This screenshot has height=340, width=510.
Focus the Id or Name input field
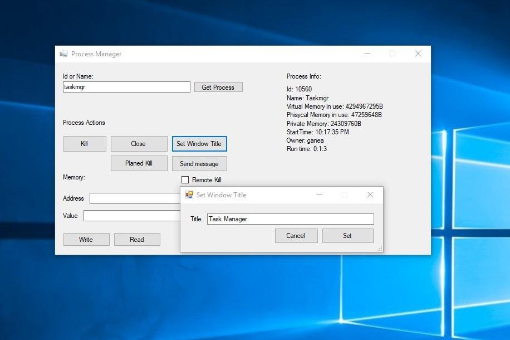tap(126, 87)
